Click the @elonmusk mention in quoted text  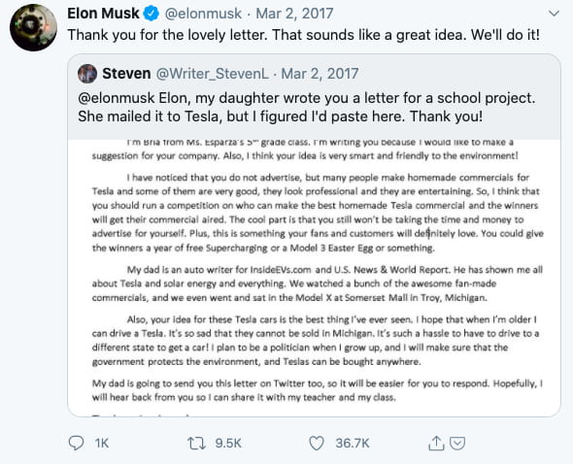pos(117,98)
